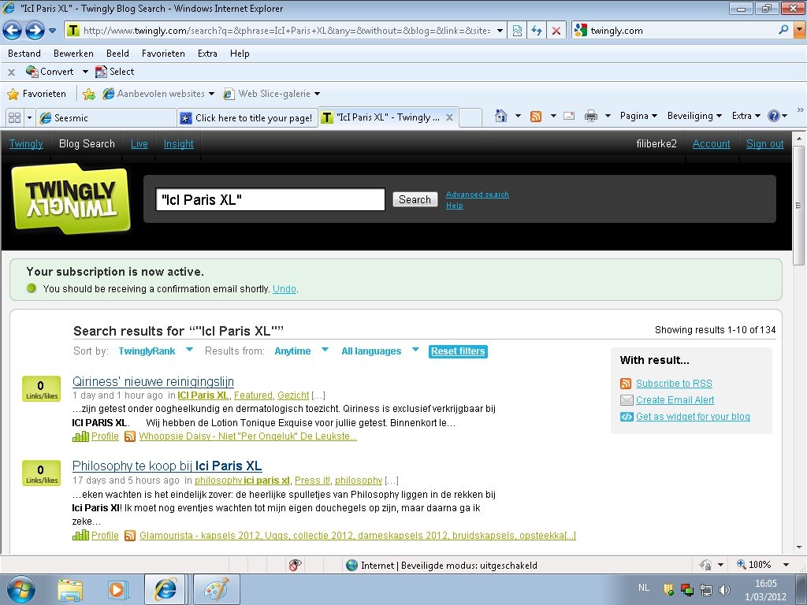Open Windows Explorer from taskbar

[x=70, y=589]
